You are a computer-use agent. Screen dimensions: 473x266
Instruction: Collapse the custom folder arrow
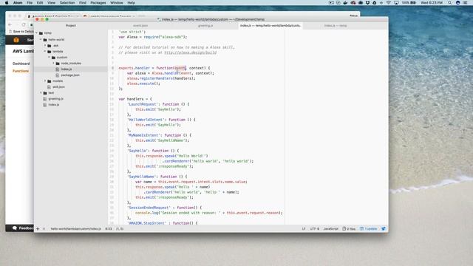50,58
